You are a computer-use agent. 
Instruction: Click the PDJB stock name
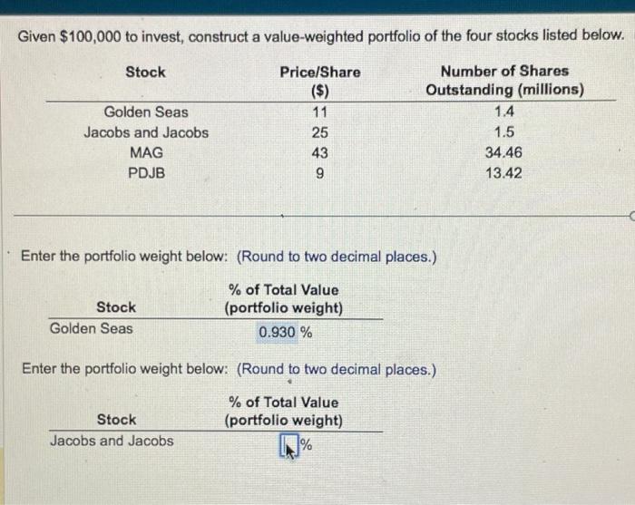(147, 173)
